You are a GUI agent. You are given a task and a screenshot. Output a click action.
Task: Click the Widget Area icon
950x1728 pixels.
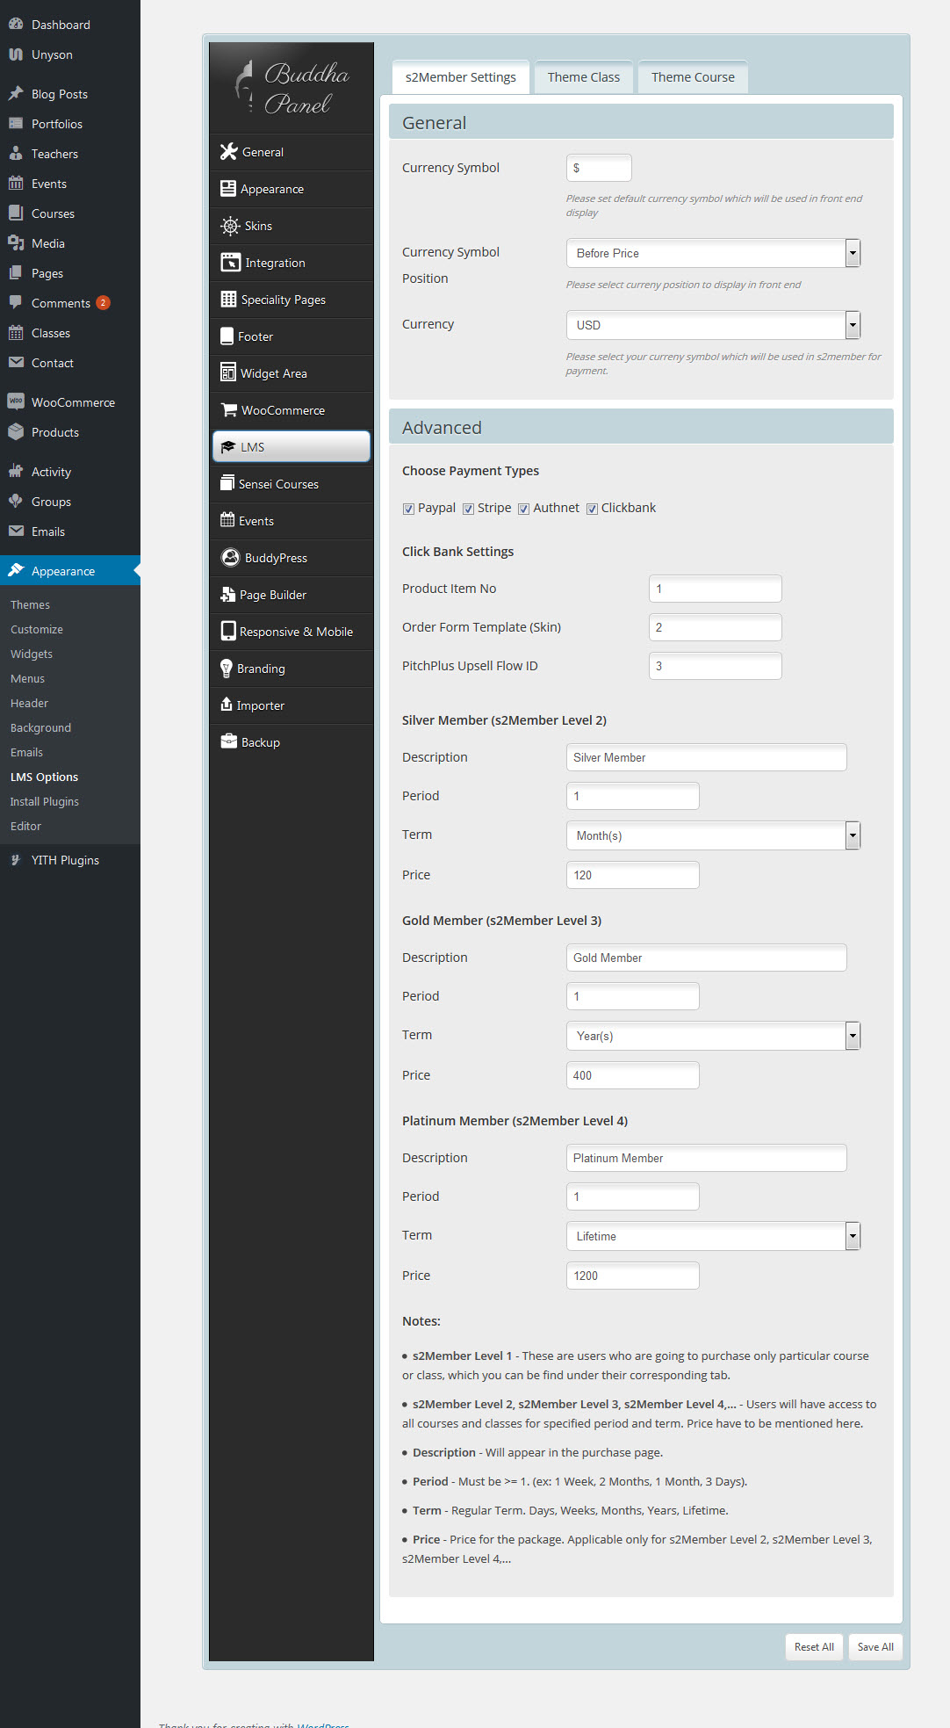click(x=228, y=372)
